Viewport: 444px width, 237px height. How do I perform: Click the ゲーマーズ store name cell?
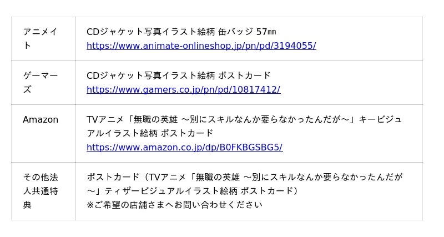coord(43,83)
